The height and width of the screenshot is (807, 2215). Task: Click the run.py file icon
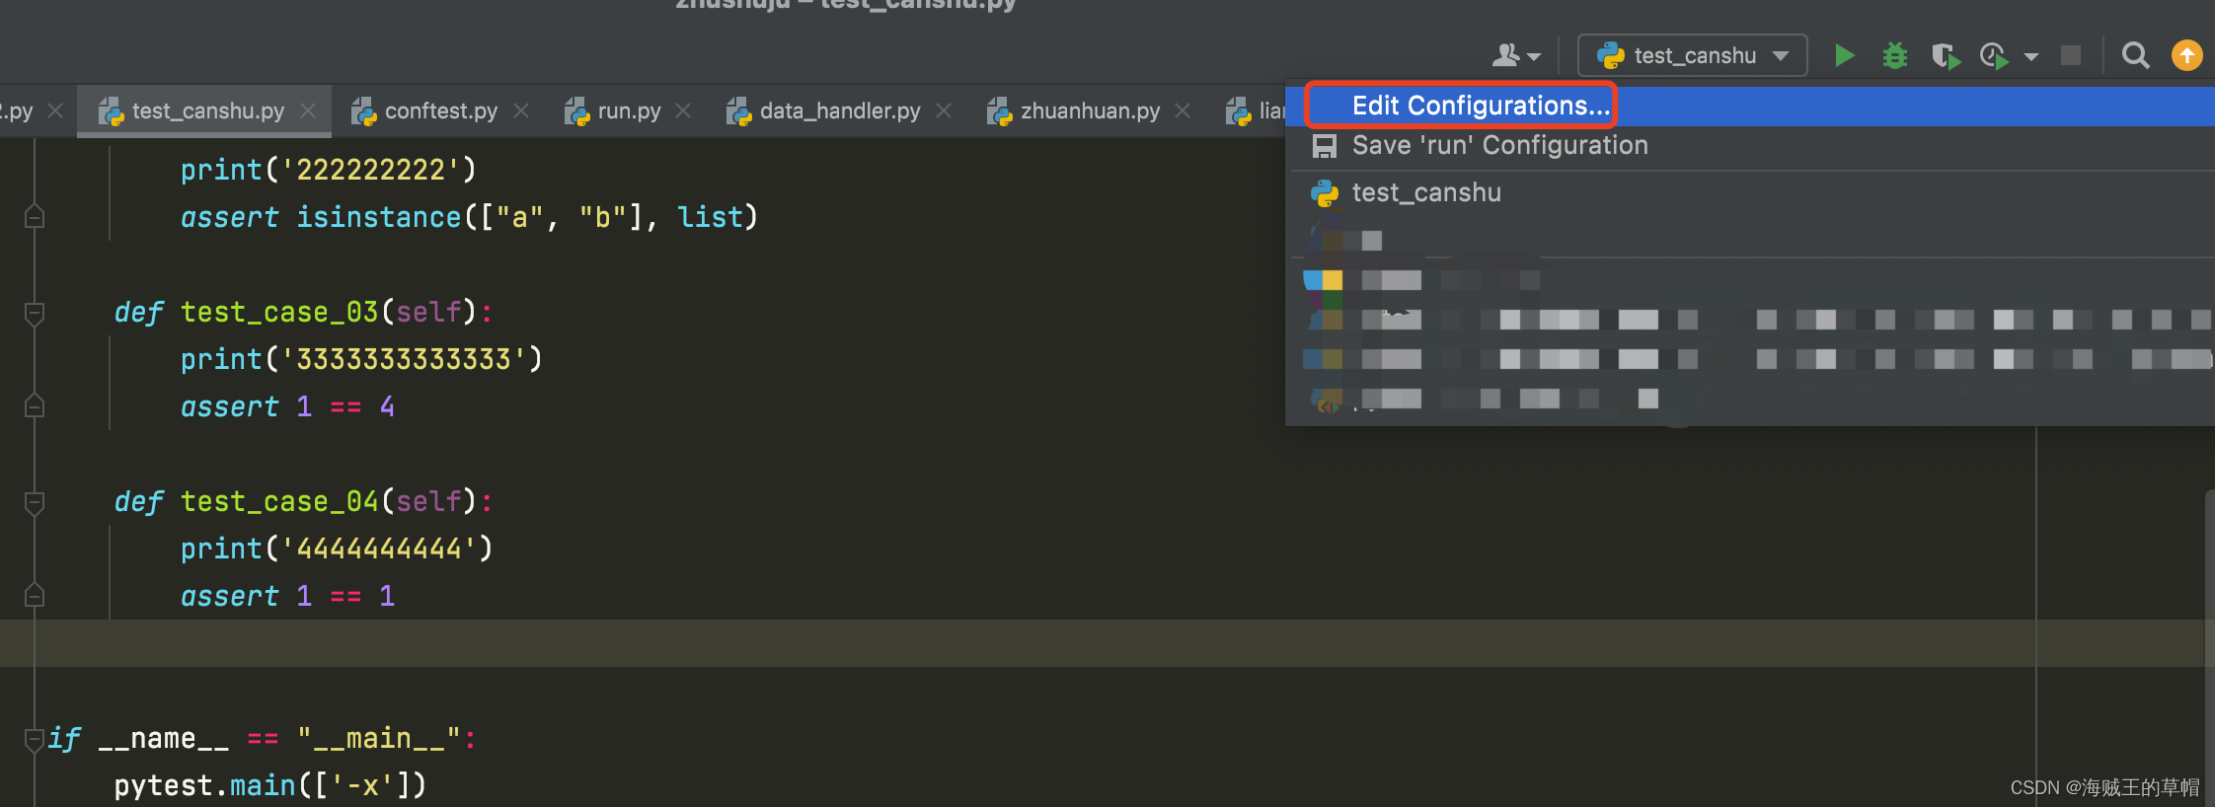[x=577, y=111]
